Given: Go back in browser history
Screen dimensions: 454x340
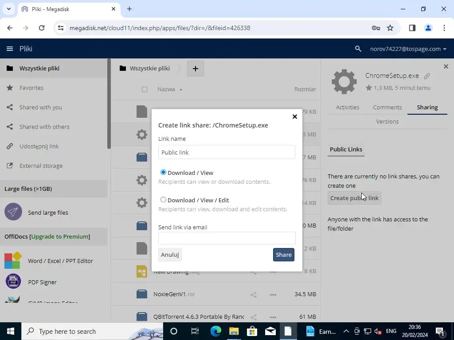Looking at the screenshot, I should (x=10, y=28).
